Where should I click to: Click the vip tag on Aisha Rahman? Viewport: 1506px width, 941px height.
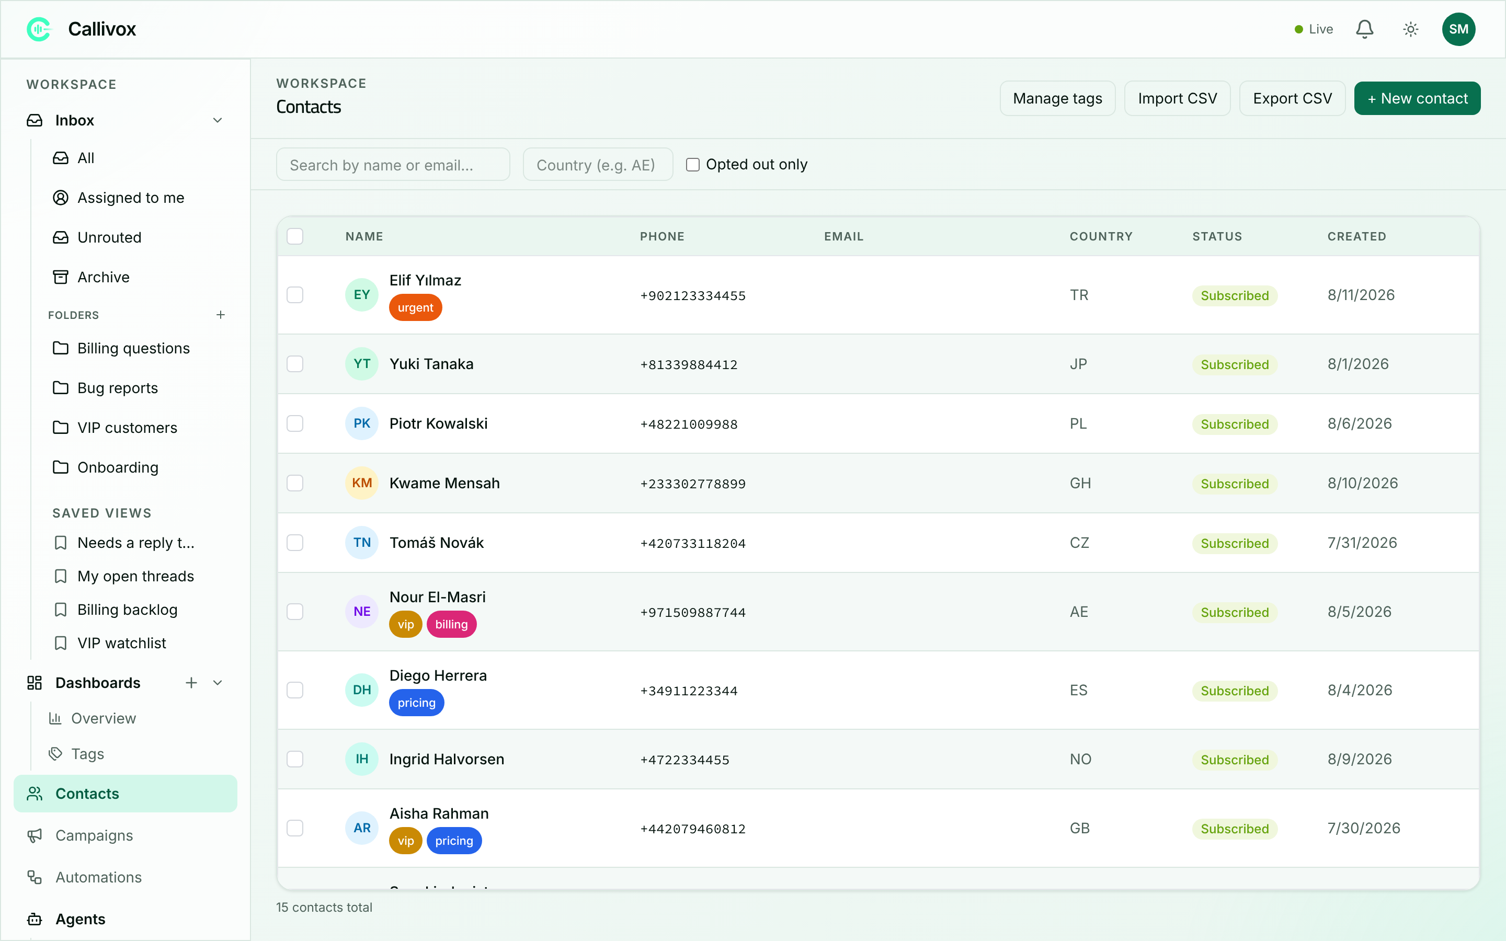point(405,841)
